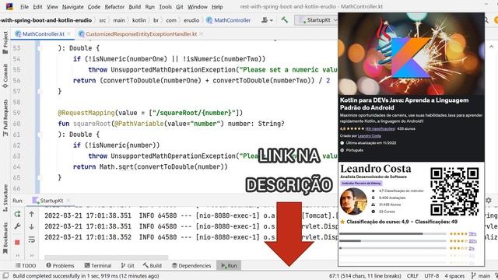Toggle the fold marker at line 61

(x=40, y=135)
